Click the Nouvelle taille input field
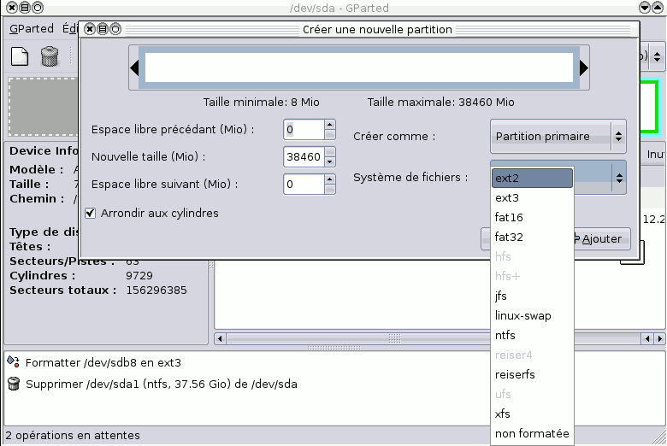Viewport: 667px width, 446px height. point(303,157)
